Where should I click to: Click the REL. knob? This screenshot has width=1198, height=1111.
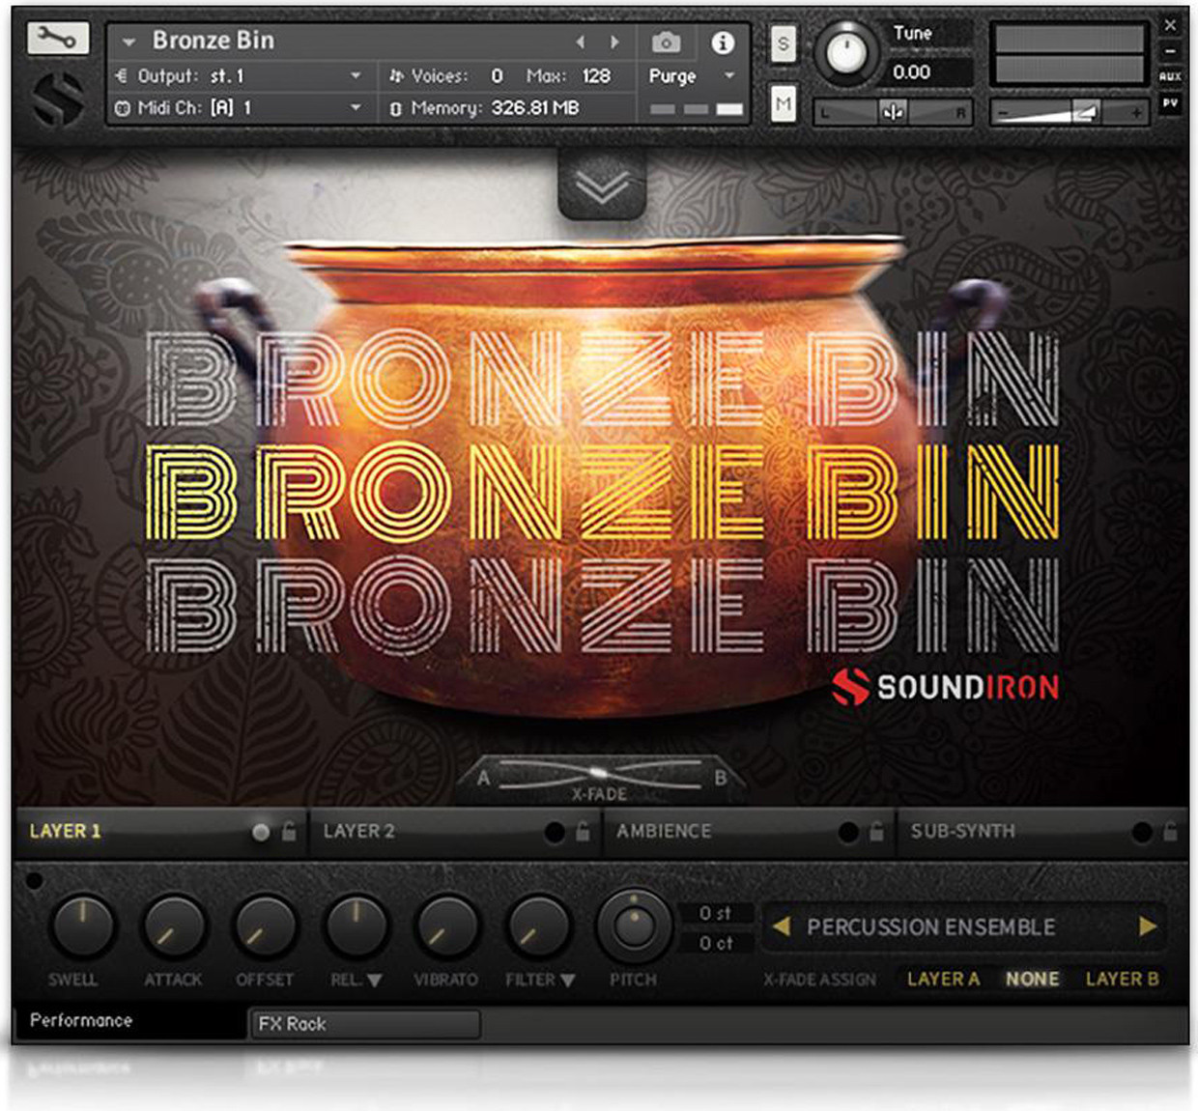(x=355, y=926)
